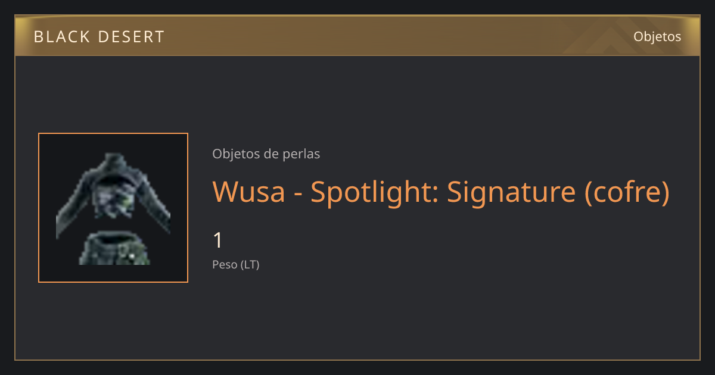The width and height of the screenshot is (715, 375).
Task: Click the Wusa - Spotlight: Signature (cofre) title
Action: pyautogui.click(x=441, y=191)
